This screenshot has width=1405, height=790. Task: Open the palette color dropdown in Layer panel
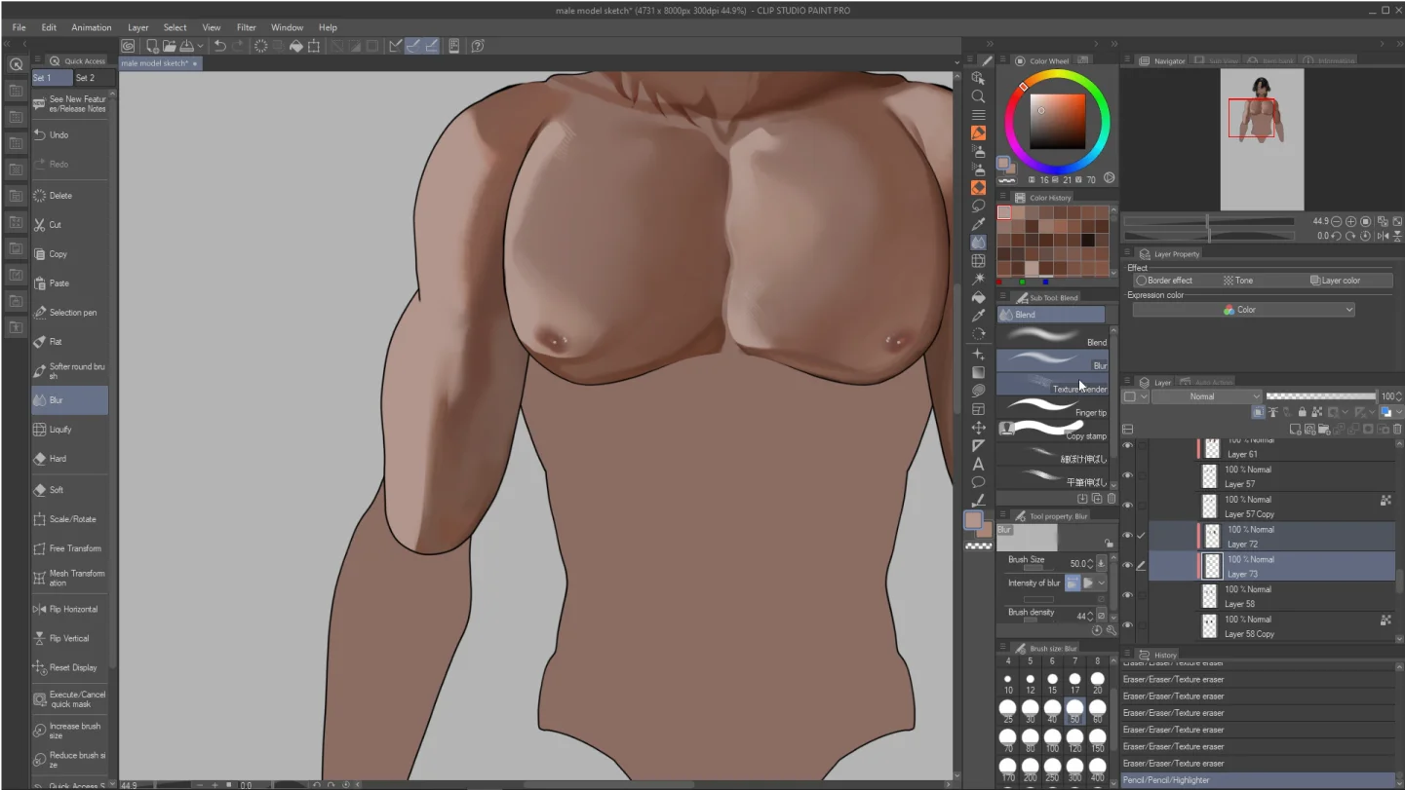pos(1136,396)
